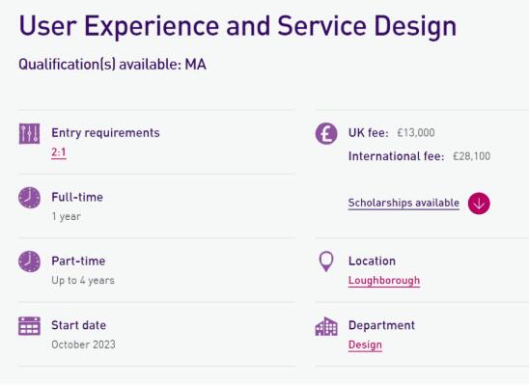Click the Qualification(s) available: MA text

[x=112, y=65]
